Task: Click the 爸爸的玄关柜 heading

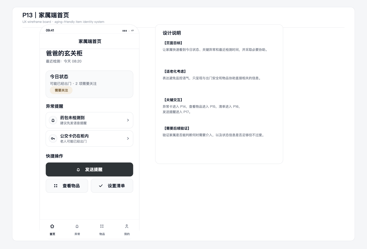Action: click(x=64, y=53)
